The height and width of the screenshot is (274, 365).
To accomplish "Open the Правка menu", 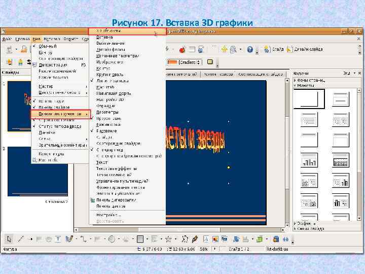I will pos(22,39).
